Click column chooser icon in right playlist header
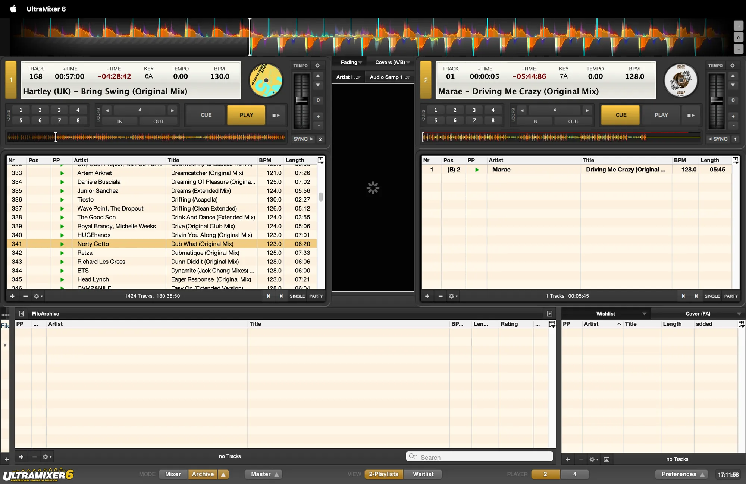Image resolution: width=746 pixels, height=484 pixels. (x=736, y=160)
